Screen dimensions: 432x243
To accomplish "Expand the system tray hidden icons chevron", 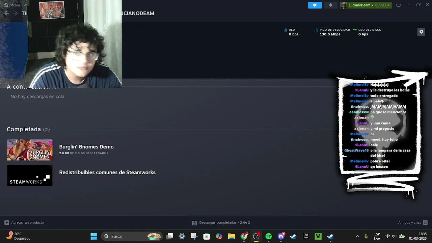I will click(357, 236).
